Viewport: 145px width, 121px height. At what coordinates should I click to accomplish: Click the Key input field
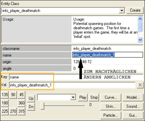click(x=76, y=77)
